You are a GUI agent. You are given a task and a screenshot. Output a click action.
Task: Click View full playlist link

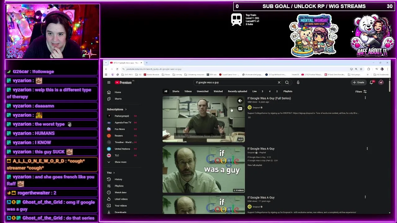pyautogui.click(x=255, y=165)
